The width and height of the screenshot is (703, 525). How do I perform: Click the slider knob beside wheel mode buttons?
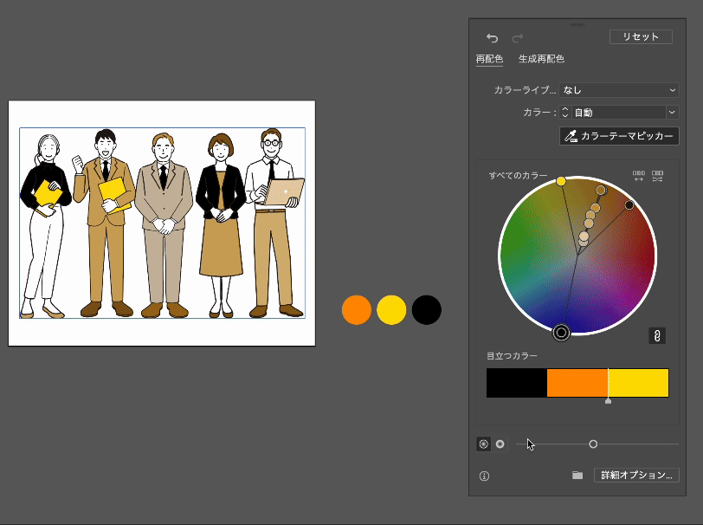click(593, 444)
